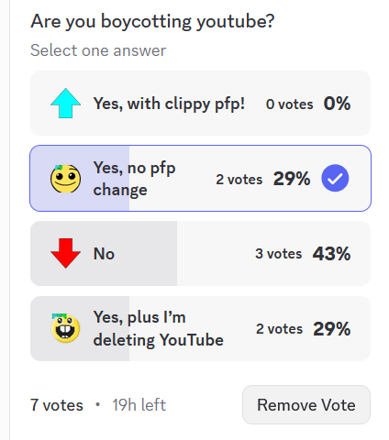This screenshot has width=389, height=440.
Task: Click the 0% percentage label
Action: (x=337, y=104)
